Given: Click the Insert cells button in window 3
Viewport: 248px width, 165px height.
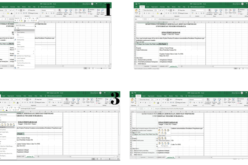Looking at the screenshot, I should click(x=84, y=100).
